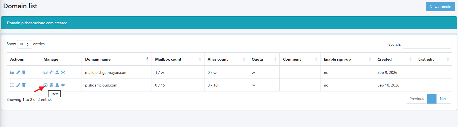Edit the mailu.pishgamrayan.com domain via pencil icon
The image size is (458, 127).
pos(18,72)
